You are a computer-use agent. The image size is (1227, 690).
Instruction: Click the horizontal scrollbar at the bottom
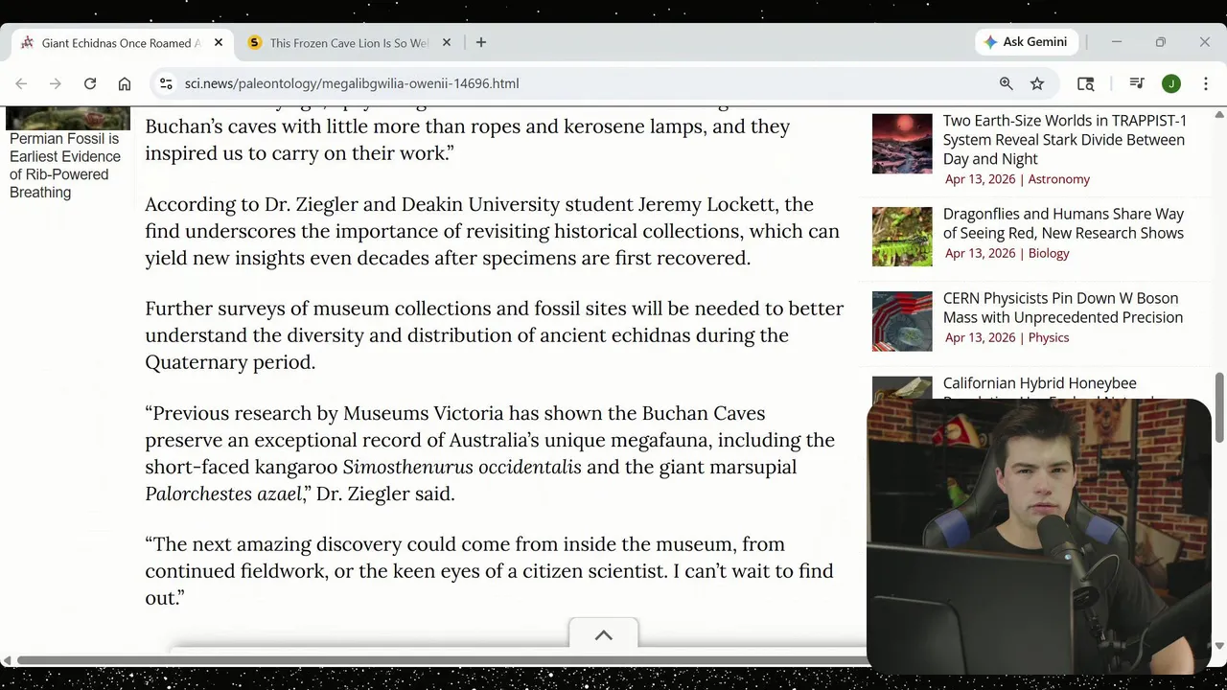441,660
